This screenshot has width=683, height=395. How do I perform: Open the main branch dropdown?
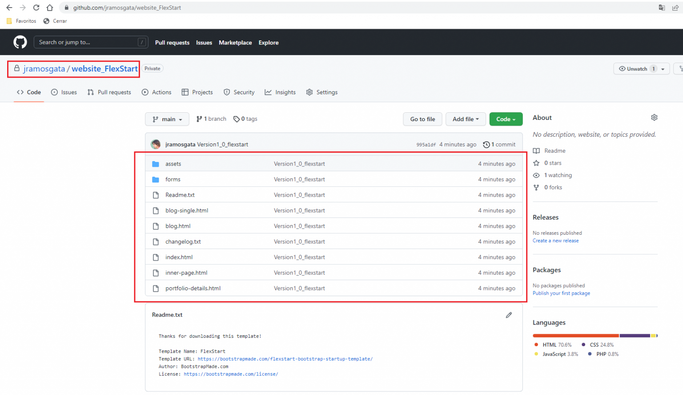click(x=167, y=119)
